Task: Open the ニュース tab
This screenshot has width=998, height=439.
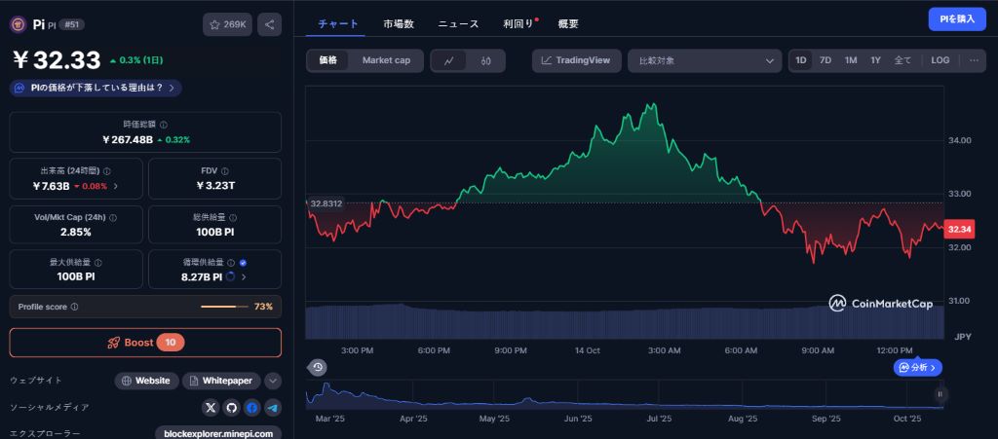Action: [458, 23]
